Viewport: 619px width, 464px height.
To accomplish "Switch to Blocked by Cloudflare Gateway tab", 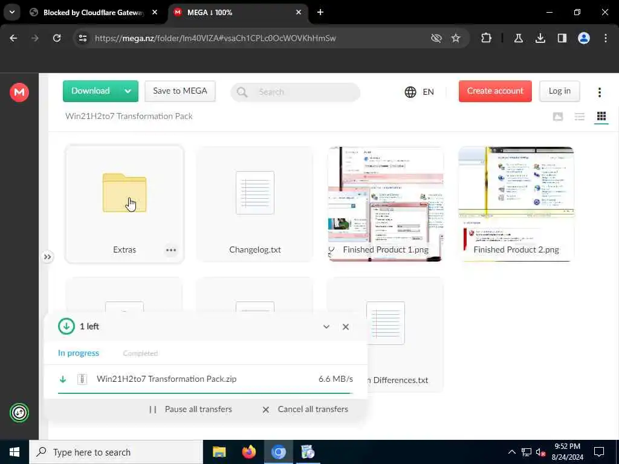I will point(94,13).
